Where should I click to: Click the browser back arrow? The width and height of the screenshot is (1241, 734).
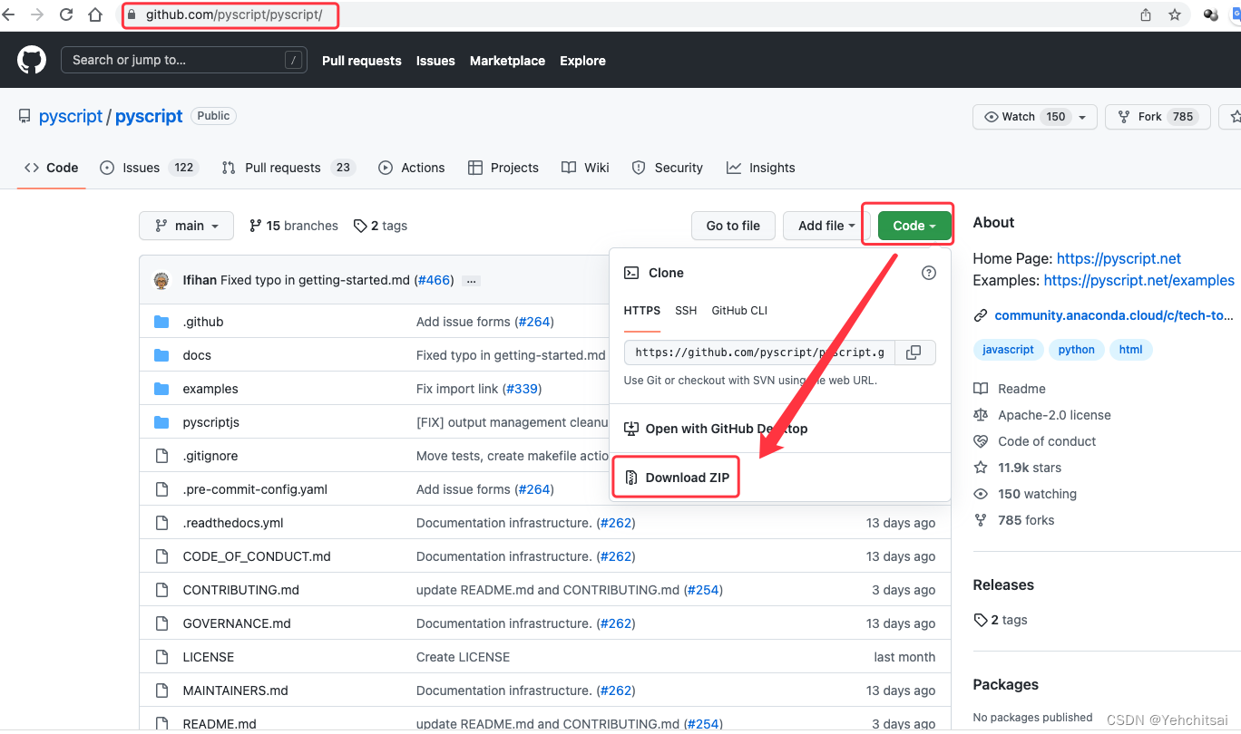(x=8, y=14)
